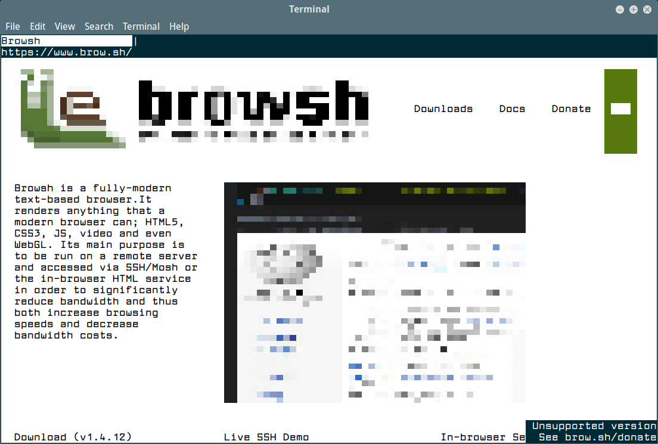Open the Donate link

pos(571,108)
